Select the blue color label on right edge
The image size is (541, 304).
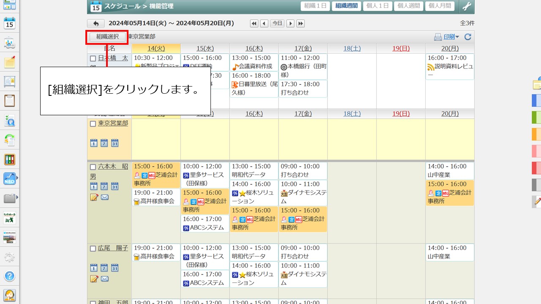536,100
